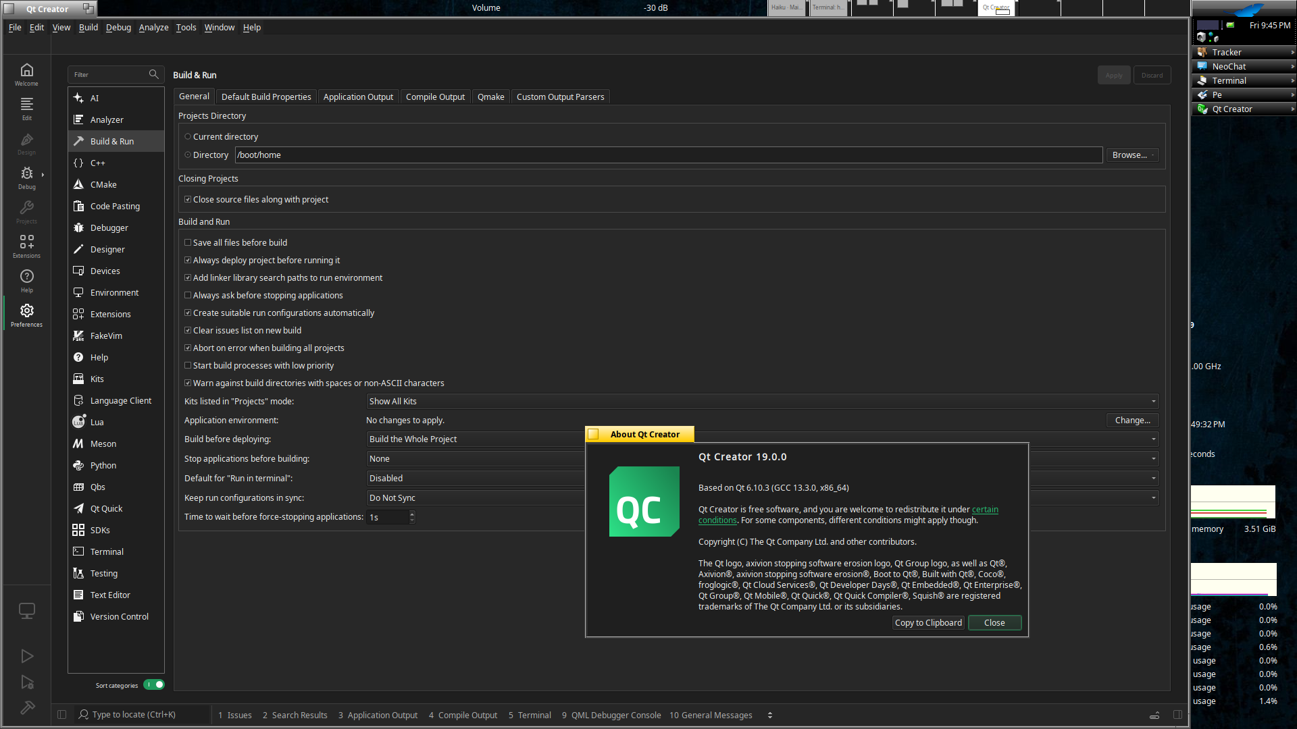Open the Kits preferences category
1297x729 pixels.
click(x=116, y=379)
